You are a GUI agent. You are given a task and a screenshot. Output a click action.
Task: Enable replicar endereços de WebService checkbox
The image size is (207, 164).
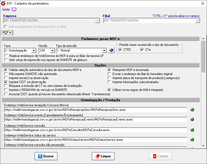click(6, 56)
